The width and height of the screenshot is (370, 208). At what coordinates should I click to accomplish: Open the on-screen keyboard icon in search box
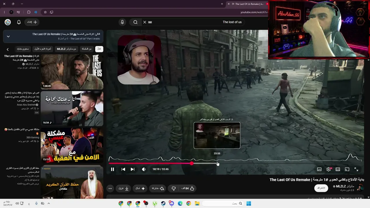150,22
